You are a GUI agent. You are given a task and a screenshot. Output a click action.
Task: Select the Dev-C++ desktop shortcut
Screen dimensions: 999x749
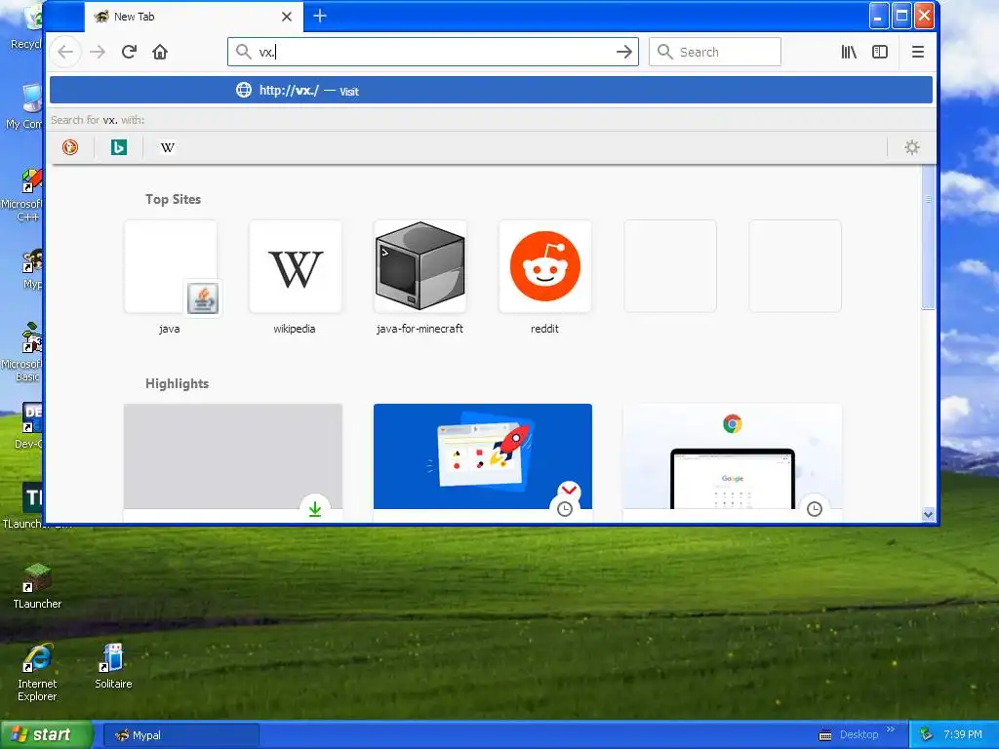click(28, 425)
